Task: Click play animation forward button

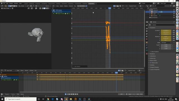Action: pos(74,94)
